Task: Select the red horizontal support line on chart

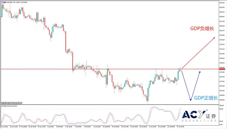Action: tap(110, 69)
